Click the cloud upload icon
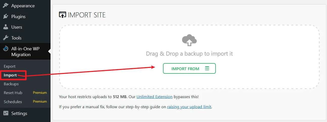This screenshot has height=122, width=327. tap(189, 40)
